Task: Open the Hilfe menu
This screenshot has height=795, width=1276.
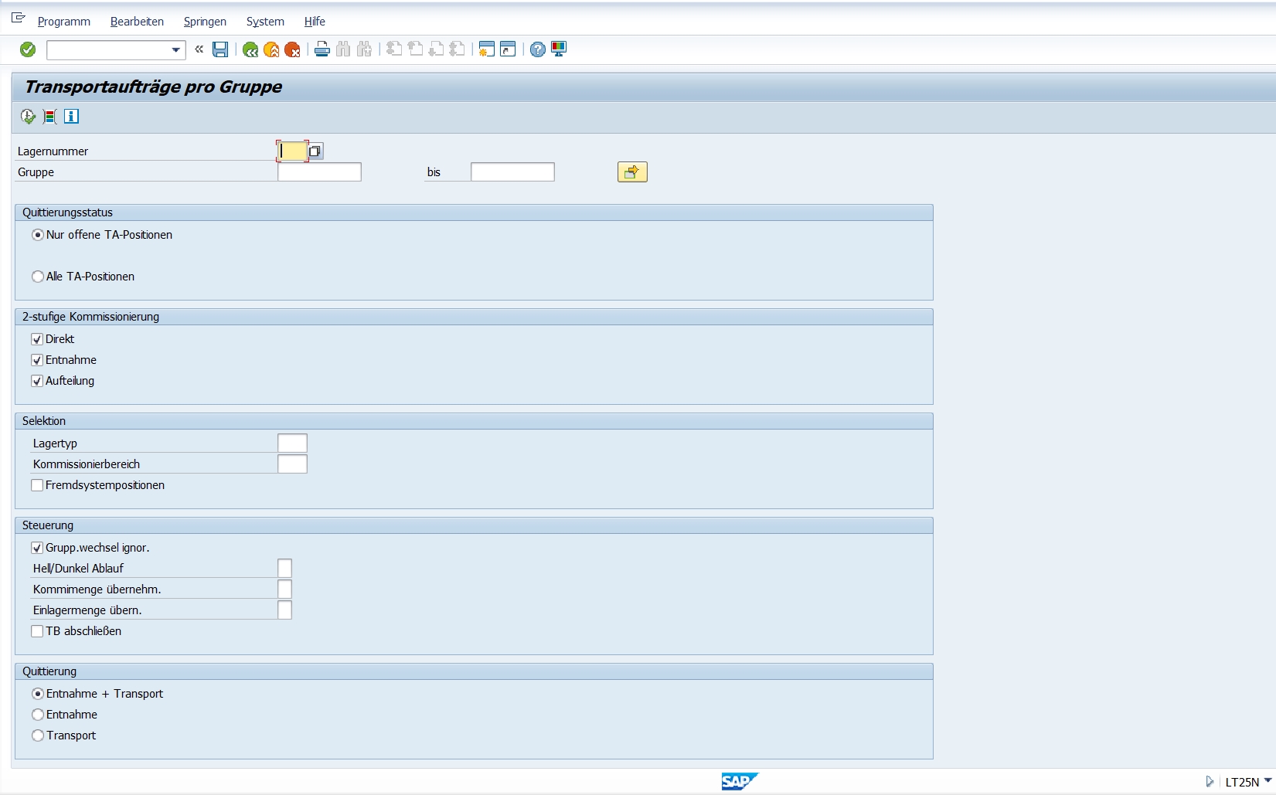Action: (315, 22)
